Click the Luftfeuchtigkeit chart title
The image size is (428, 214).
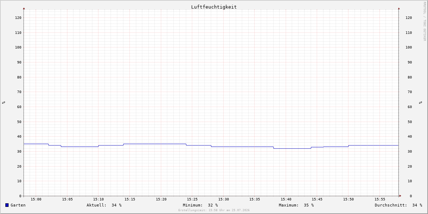point(214,7)
